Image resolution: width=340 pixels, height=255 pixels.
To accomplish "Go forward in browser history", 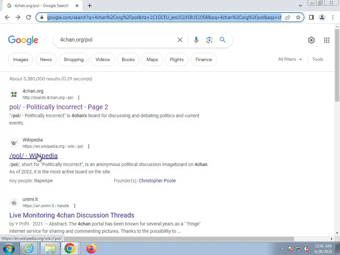I will click(18, 17).
